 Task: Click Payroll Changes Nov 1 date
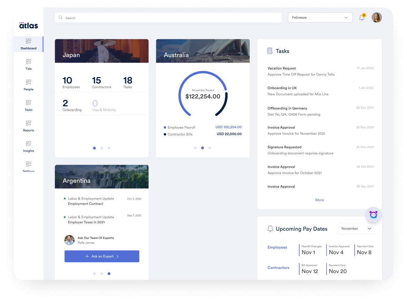pyautogui.click(x=311, y=250)
